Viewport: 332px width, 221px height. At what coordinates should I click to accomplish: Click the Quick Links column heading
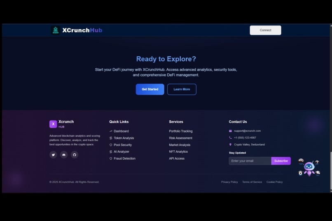(x=119, y=122)
